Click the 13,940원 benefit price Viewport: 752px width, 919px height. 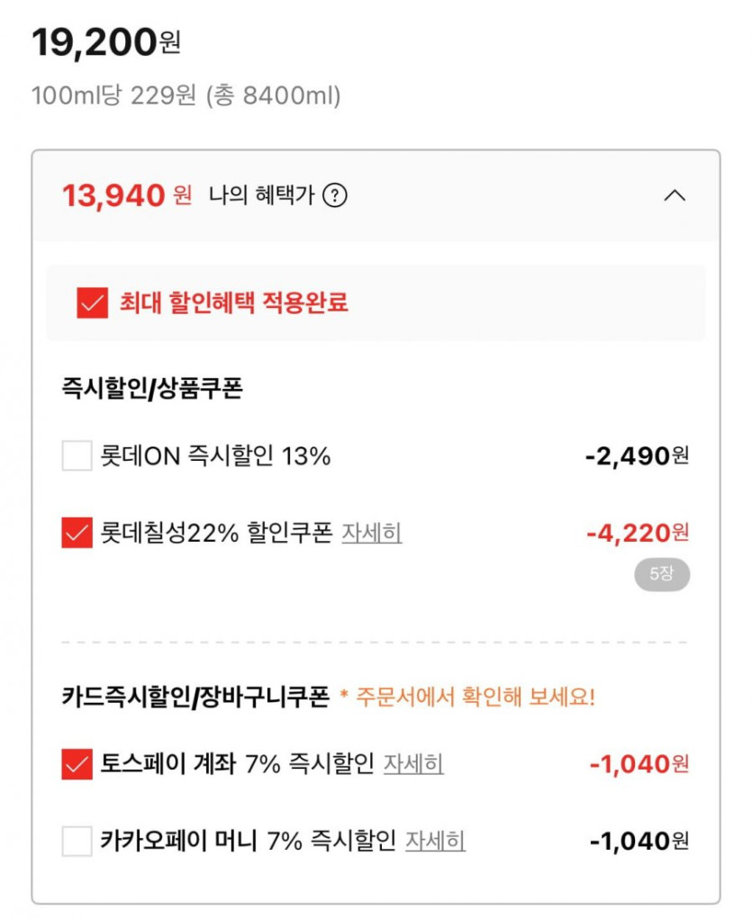[x=126, y=195]
